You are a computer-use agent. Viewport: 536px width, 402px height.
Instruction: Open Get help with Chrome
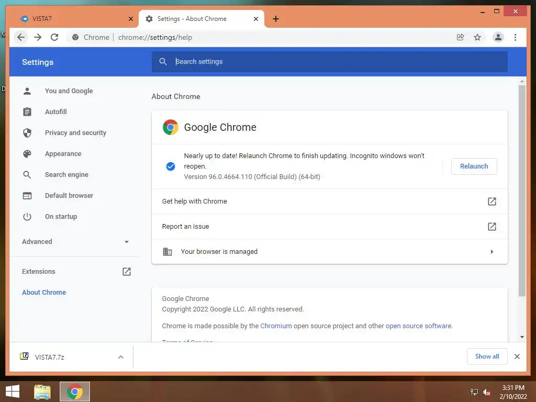330,202
